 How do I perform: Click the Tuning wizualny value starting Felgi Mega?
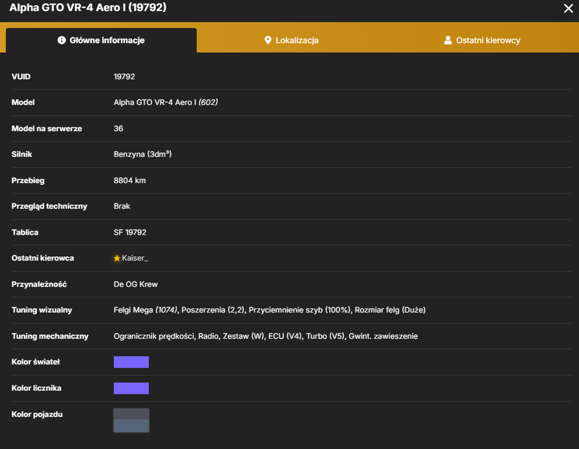pyautogui.click(x=270, y=310)
